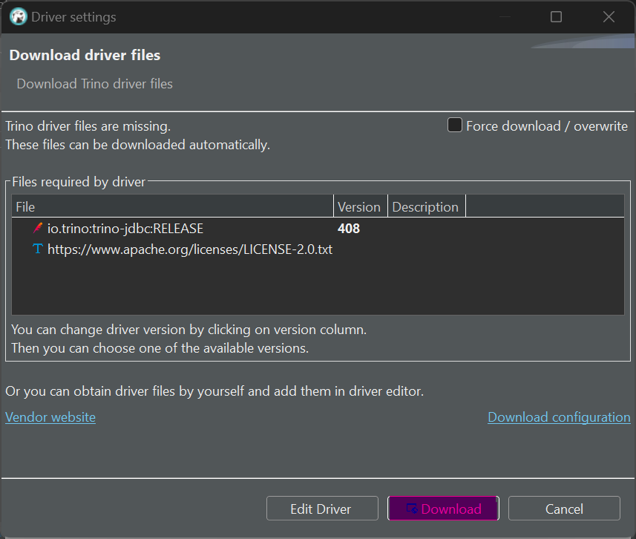The width and height of the screenshot is (636, 539).
Task: Click the Version column header
Action: (360, 207)
